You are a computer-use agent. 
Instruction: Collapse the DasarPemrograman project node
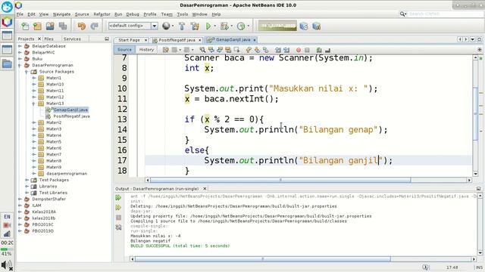point(20,65)
